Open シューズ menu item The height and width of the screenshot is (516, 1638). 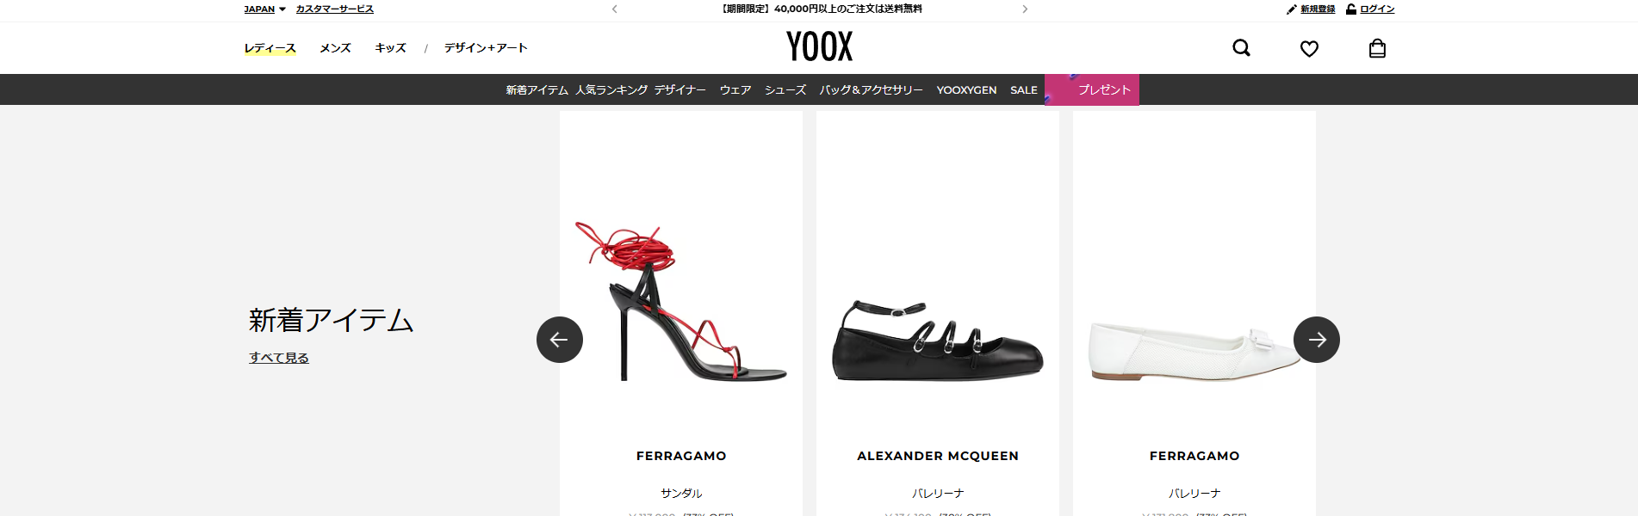pyautogui.click(x=785, y=90)
